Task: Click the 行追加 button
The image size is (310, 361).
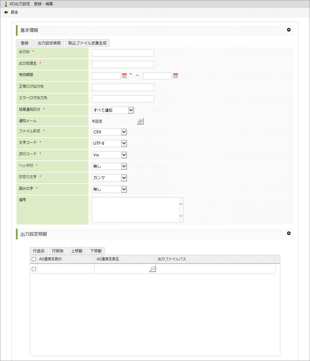Action: (x=39, y=251)
